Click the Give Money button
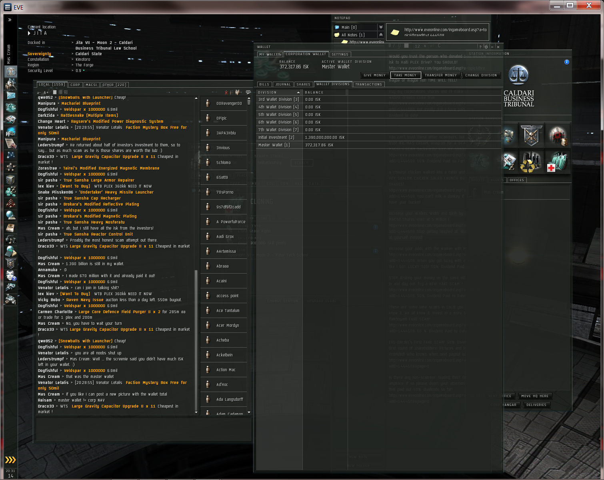Viewport: 604px width, 480px height. [375, 75]
